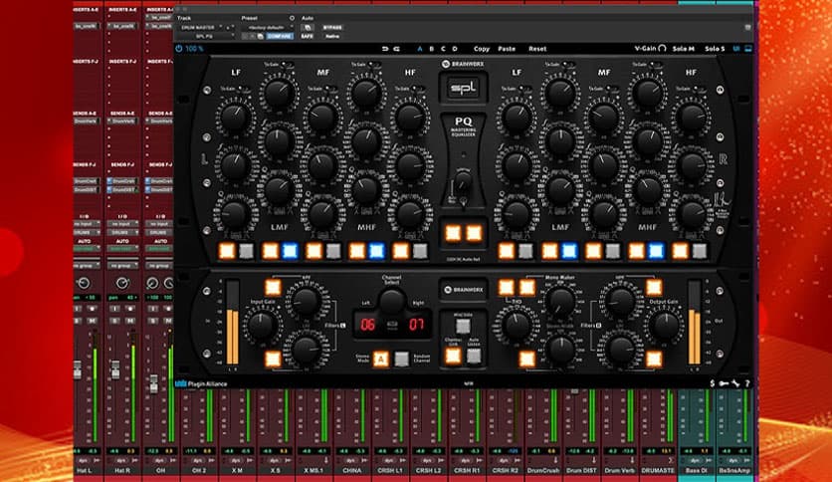Toggle the left MHF band blue button
Screen dimensions: 832x482
point(376,251)
